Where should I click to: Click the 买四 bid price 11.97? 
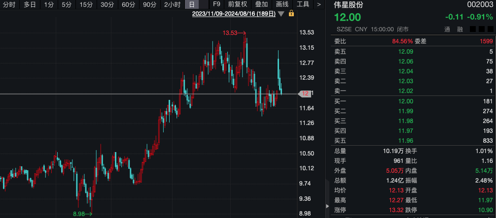pyautogui.click(x=406, y=131)
